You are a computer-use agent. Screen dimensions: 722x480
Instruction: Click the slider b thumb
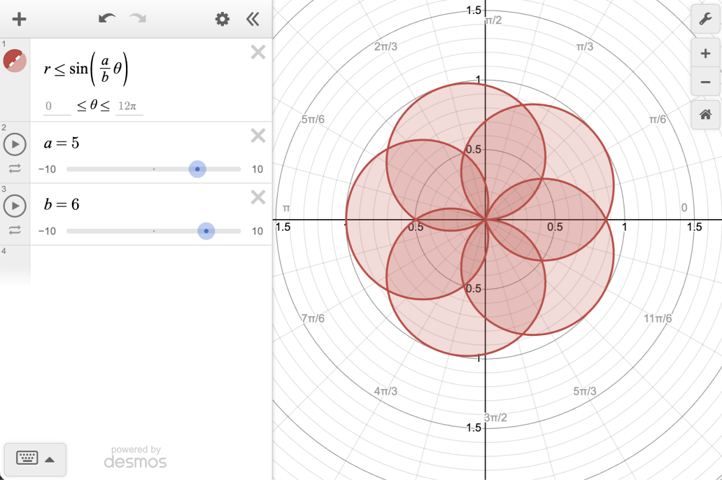(206, 231)
